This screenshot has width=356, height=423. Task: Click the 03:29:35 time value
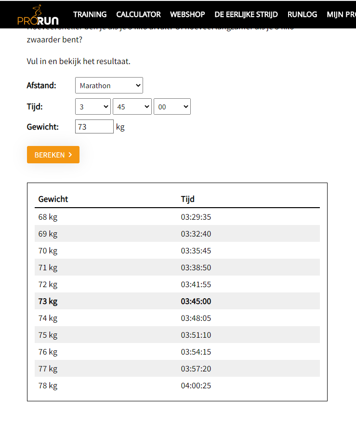196,217
